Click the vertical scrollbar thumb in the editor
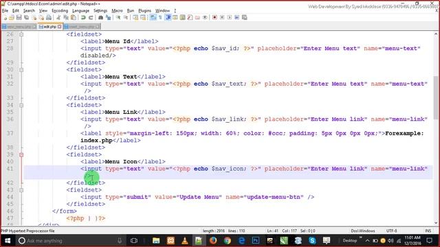This screenshot has height=247, width=440. tap(436, 98)
